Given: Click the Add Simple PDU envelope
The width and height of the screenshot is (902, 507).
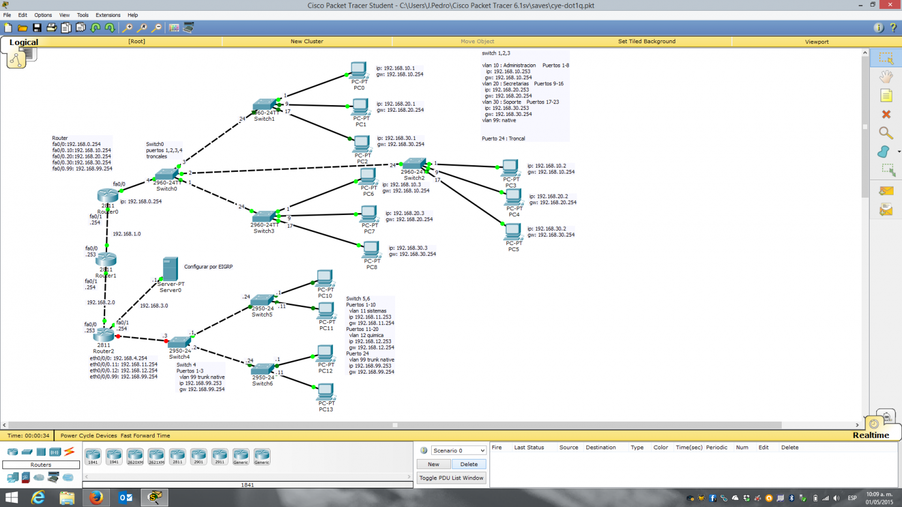Looking at the screenshot, I should pos(886,191).
